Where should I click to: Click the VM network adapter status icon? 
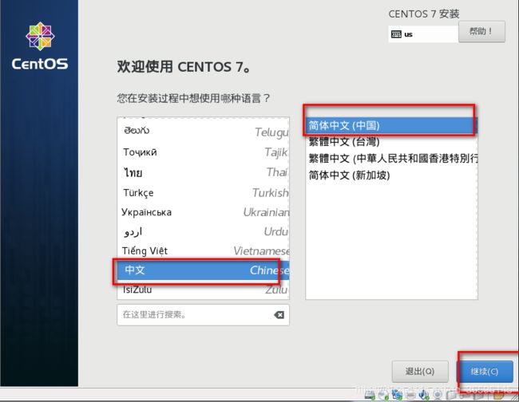(397, 394)
